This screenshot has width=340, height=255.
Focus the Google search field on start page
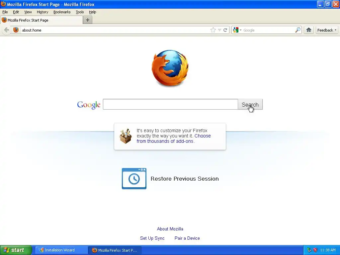point(170,104)
